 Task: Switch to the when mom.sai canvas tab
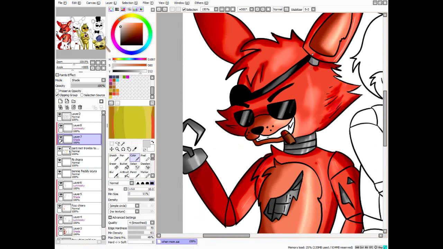(177, 241)
